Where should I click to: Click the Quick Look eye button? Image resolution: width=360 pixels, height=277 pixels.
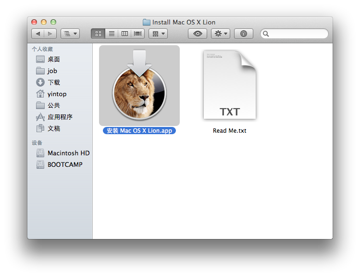198,34
